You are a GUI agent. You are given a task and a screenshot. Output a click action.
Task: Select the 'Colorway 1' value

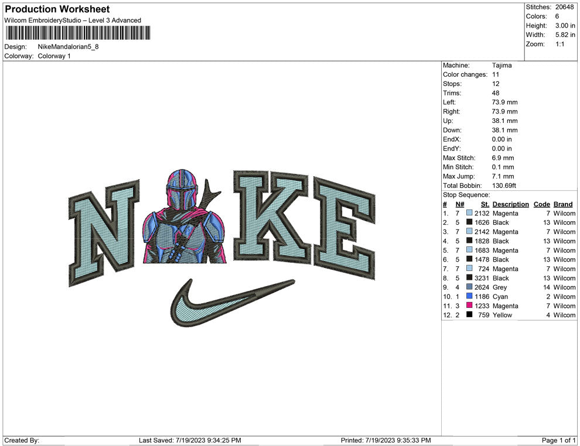pyautogui.click(x=54, y=56)
